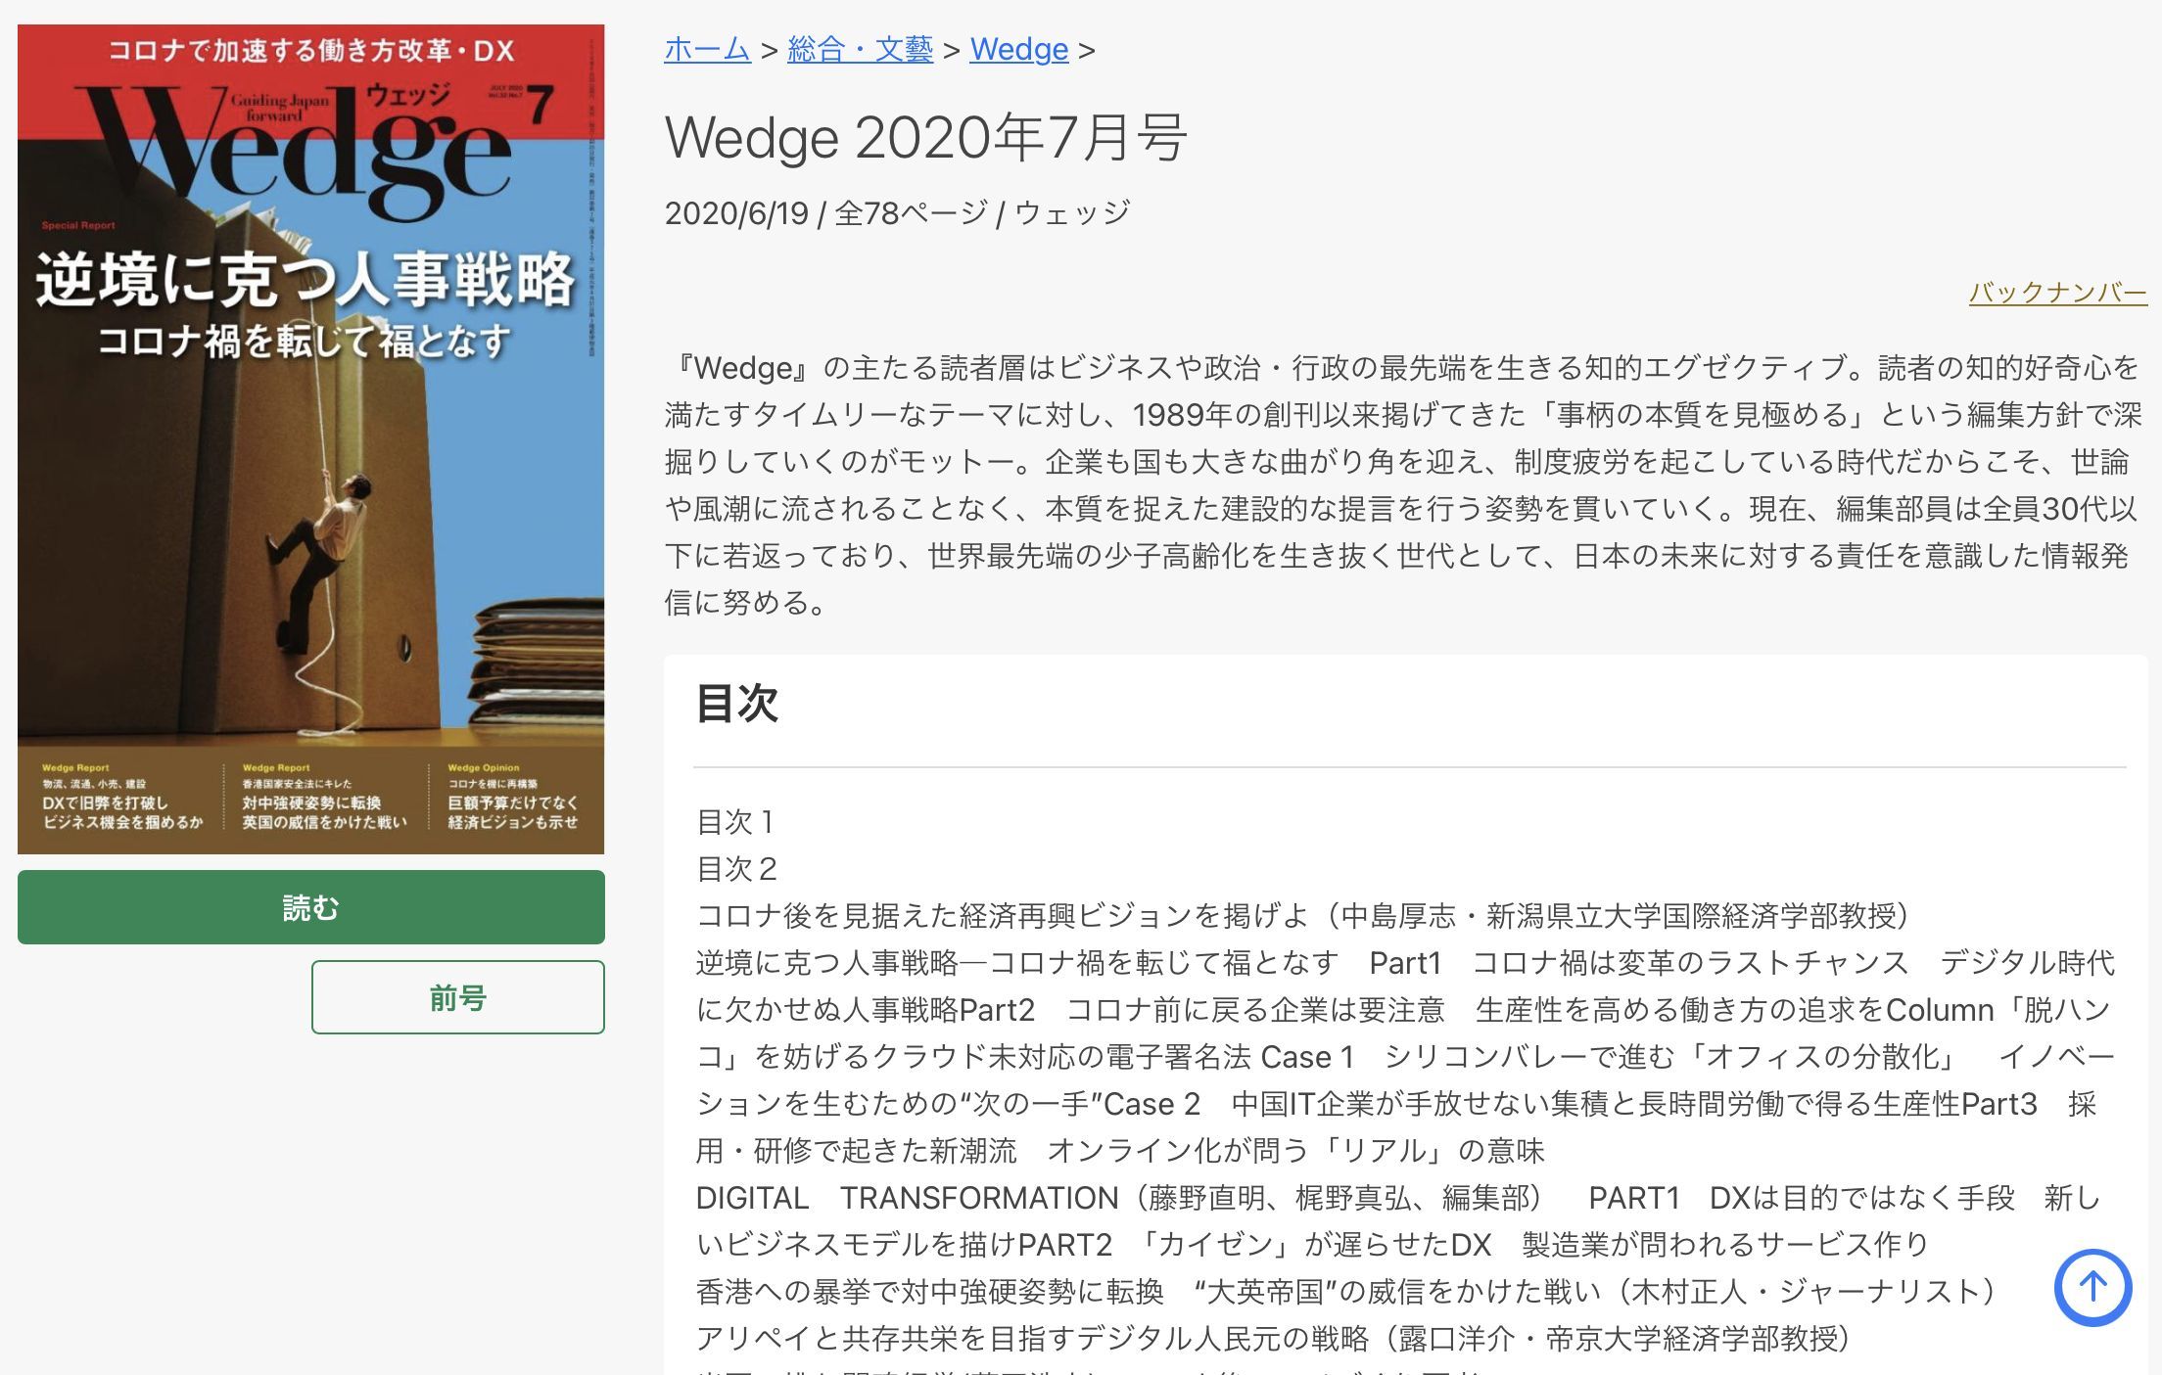This screenshot has width=2162, height=1375.
Task: Click the green 読む button
Action: click(311, 907)
